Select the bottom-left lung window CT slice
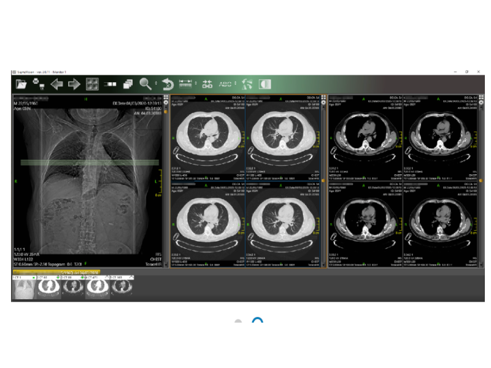This screenshot has width=491, height=368. (207, 224)
